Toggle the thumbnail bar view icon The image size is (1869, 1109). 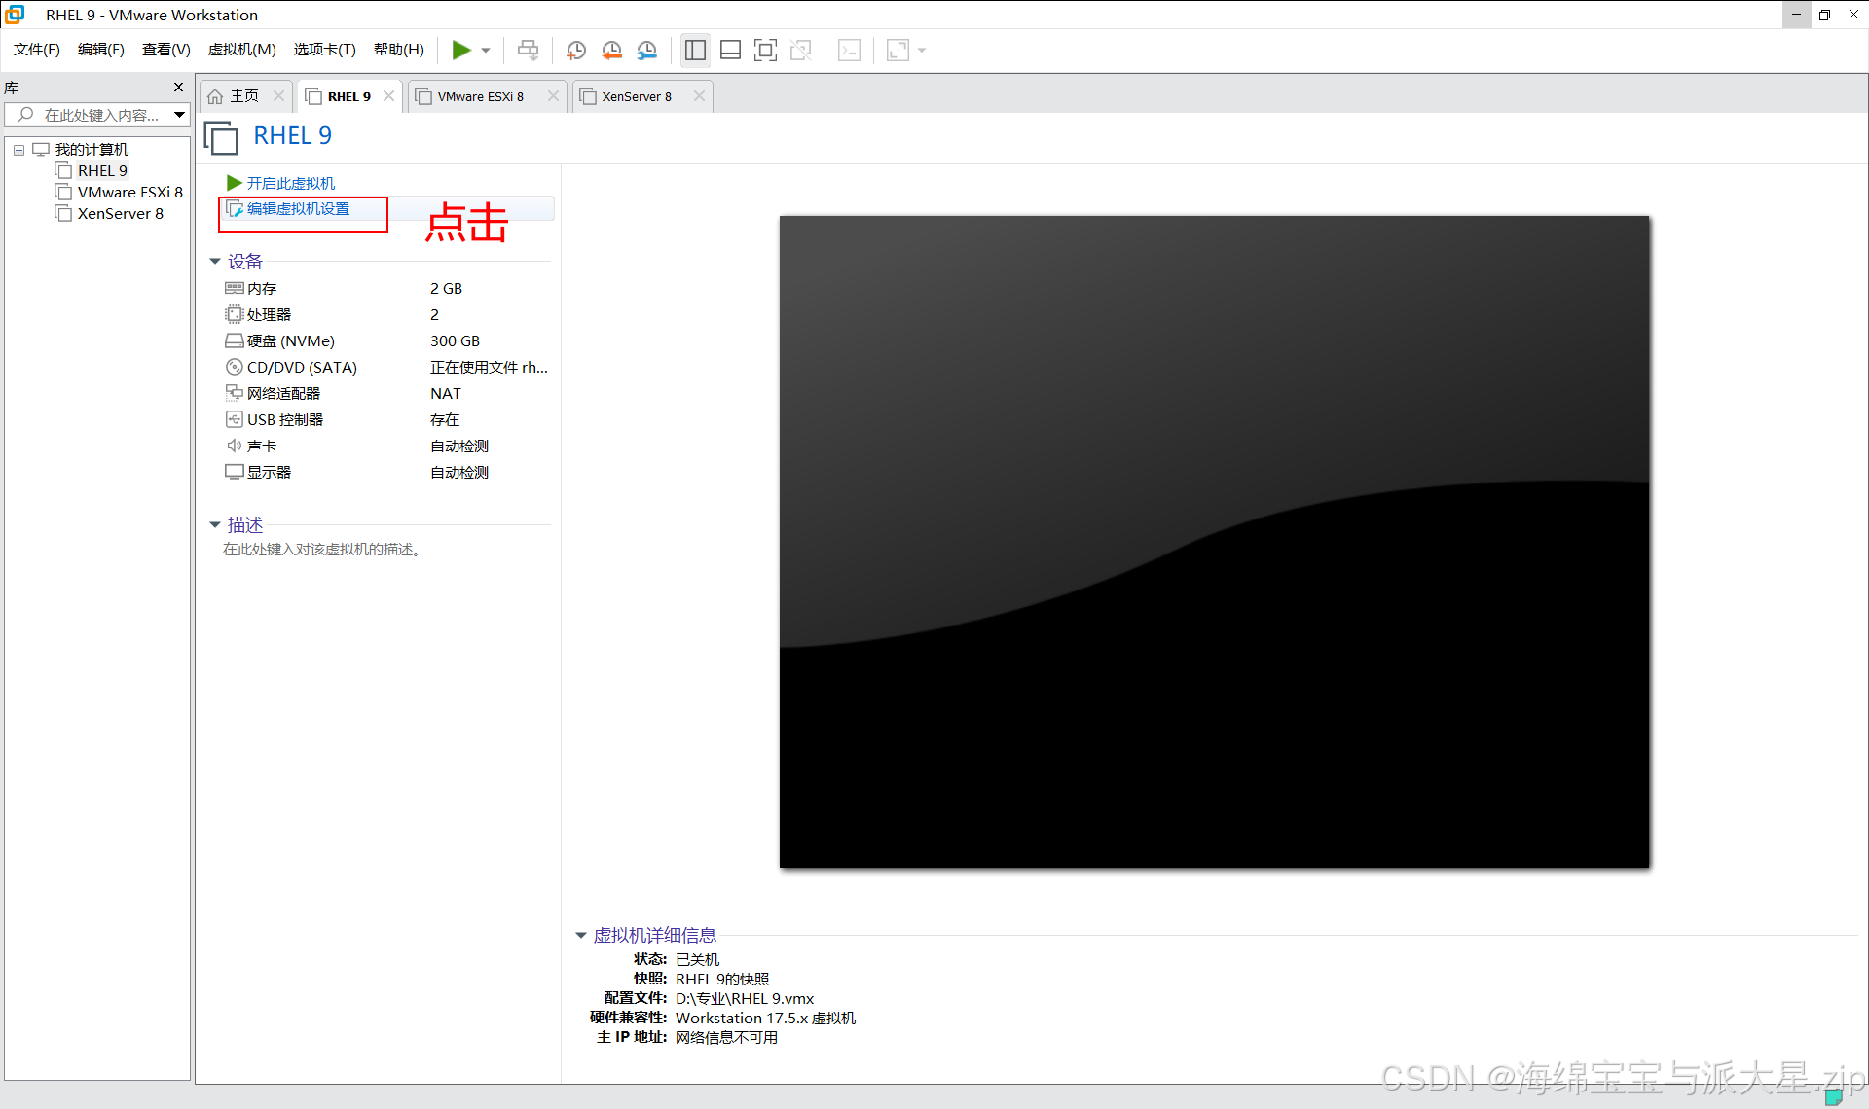point(730,50)
